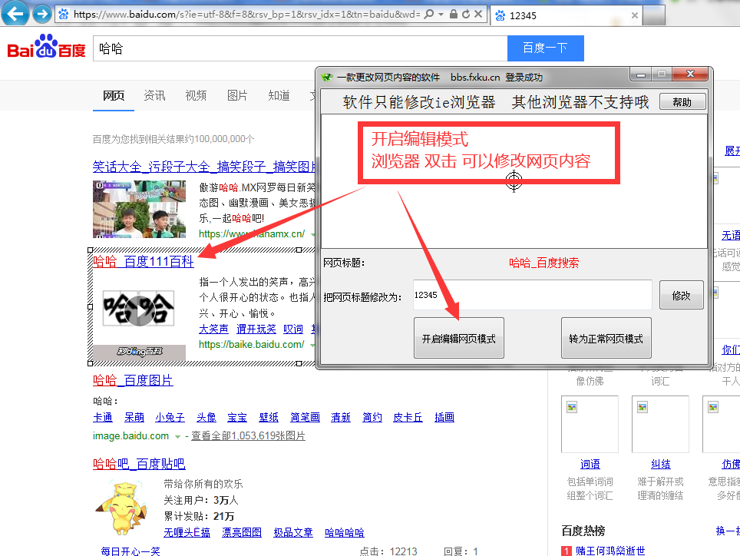Screen dimensions: 740x556
Task: Click the security lock icon in address bar
Action: click(x=454, y=14)
